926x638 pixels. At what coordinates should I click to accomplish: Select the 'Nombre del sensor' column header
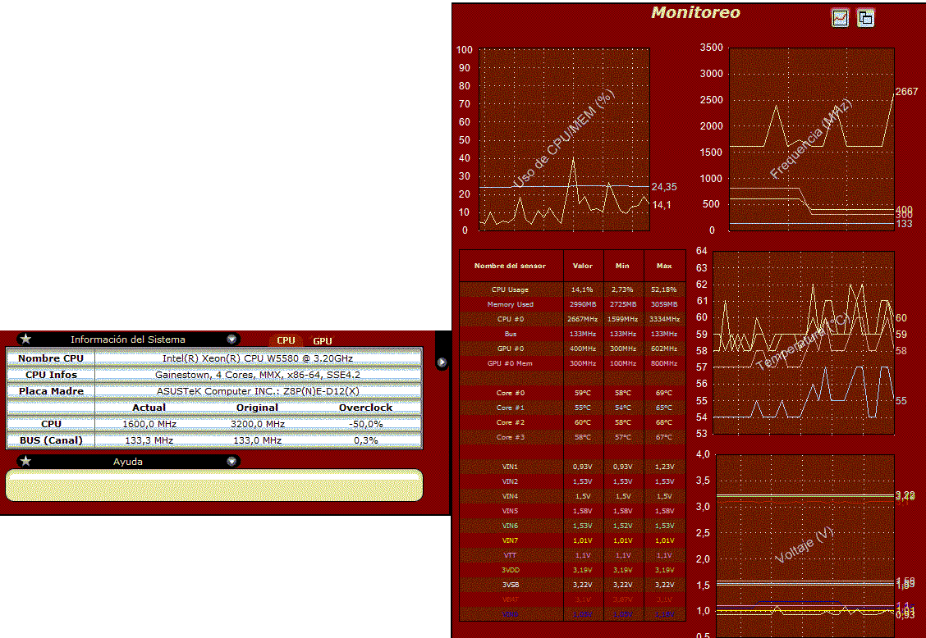click(x=511, y=266)
